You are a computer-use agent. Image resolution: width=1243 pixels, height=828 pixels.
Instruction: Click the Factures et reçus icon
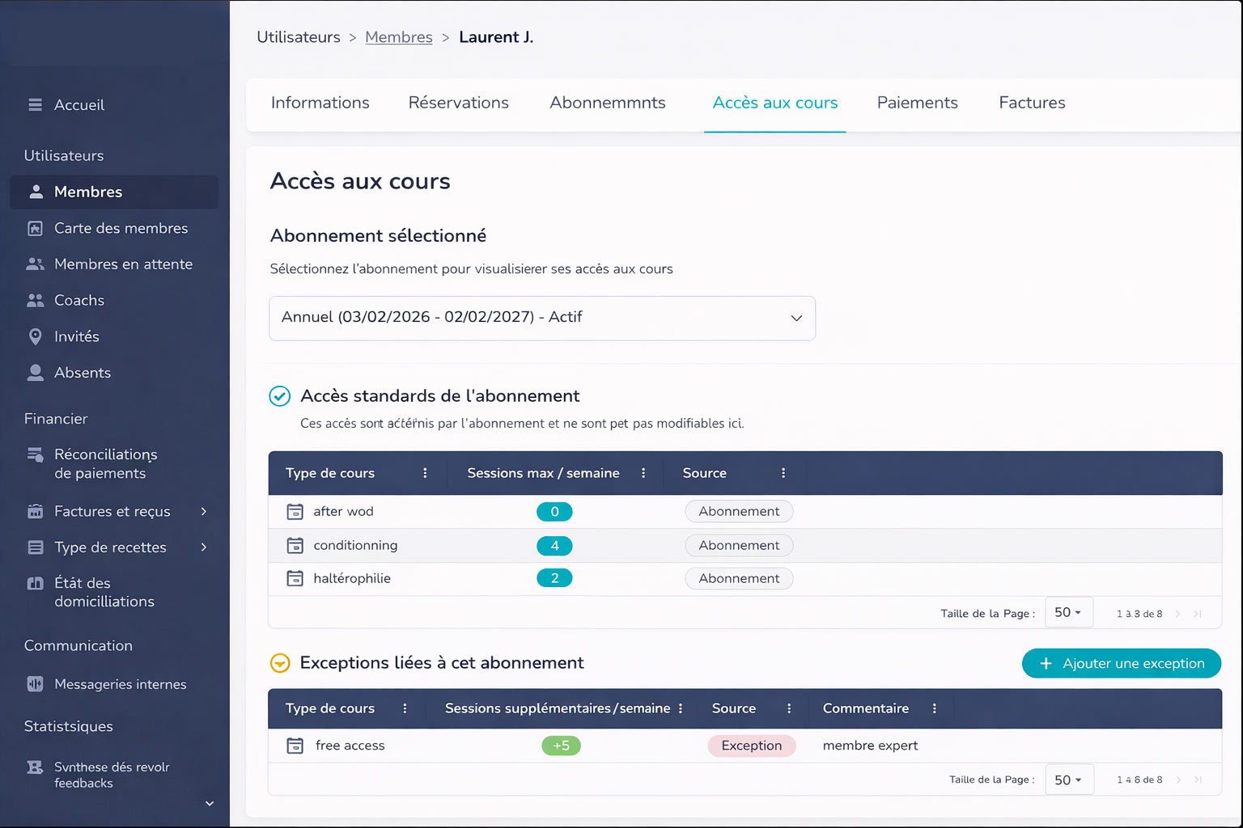click(35, 511)
